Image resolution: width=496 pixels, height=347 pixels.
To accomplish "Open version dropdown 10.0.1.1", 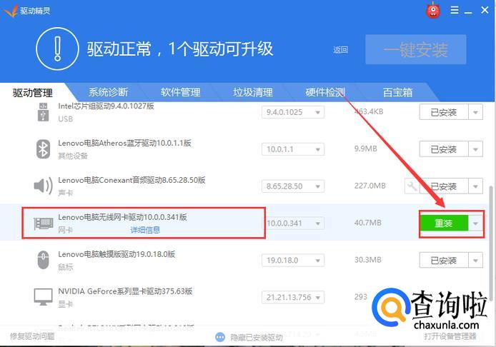I will coord(293,149).
